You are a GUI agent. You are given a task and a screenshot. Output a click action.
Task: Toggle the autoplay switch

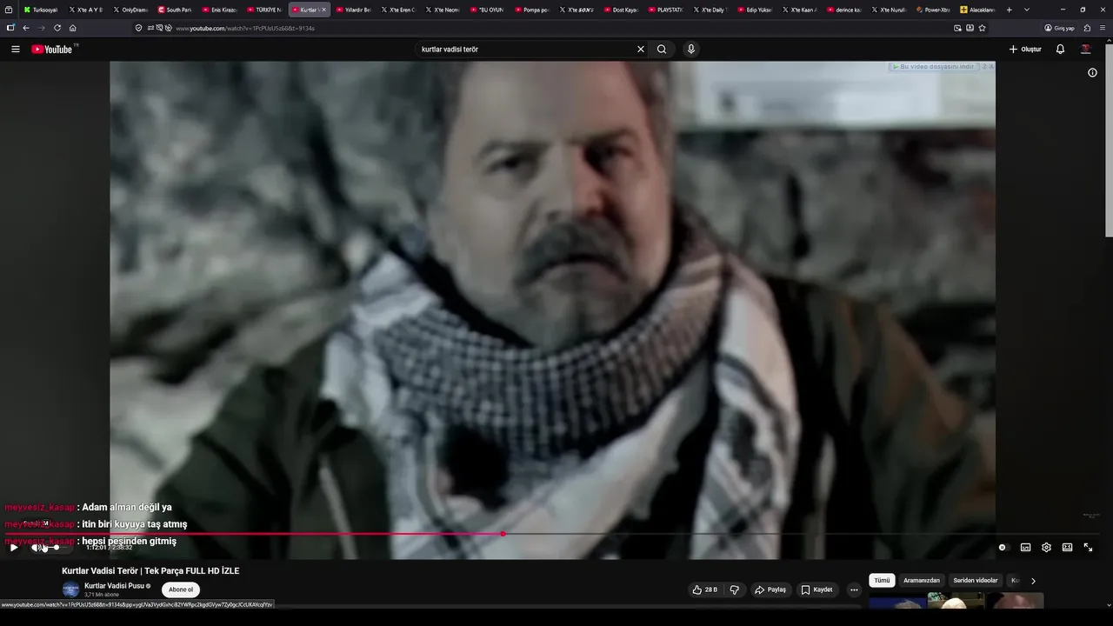click(x=1003, y=548)
